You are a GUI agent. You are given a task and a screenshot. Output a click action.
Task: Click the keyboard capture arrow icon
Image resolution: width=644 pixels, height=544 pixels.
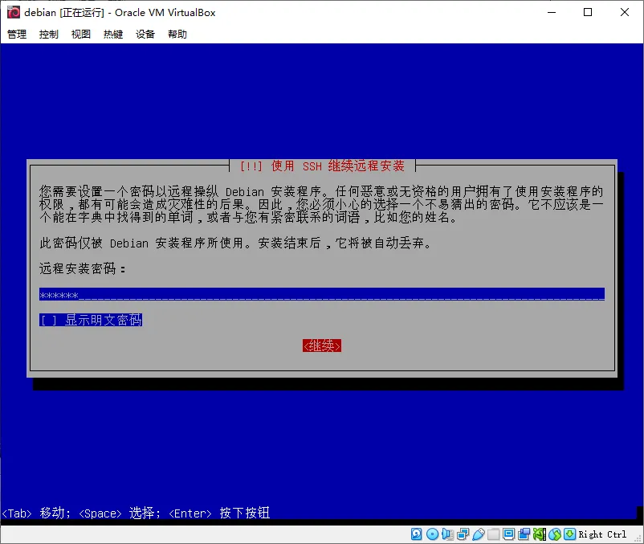pyautogui.click(x=569, y=534)
